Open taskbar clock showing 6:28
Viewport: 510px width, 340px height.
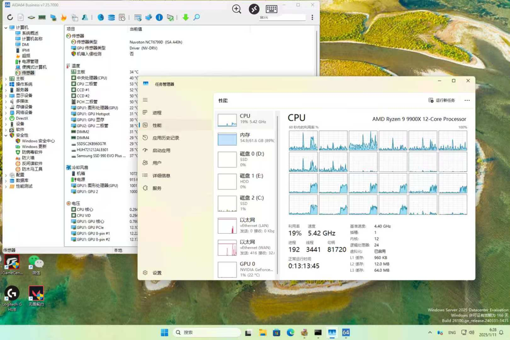coord(488,332)
